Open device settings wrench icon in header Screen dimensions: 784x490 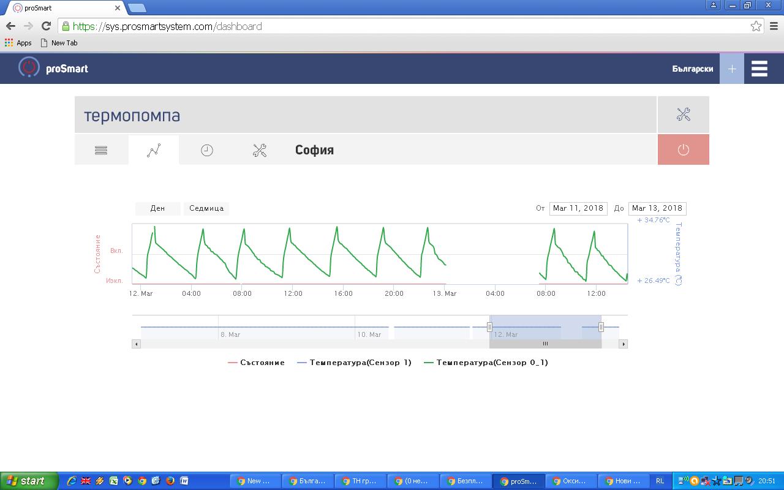pos(683,115)
